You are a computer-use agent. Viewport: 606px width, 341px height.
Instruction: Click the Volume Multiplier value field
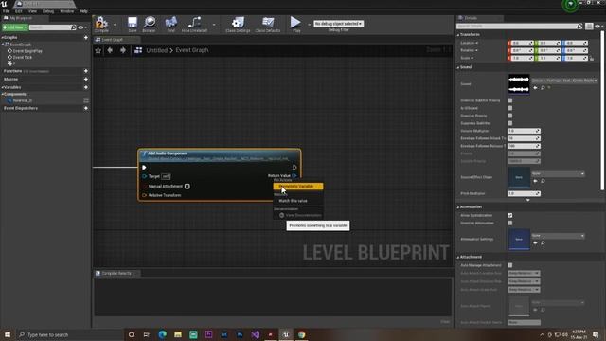pyautogui.click(x=524, y=131)
